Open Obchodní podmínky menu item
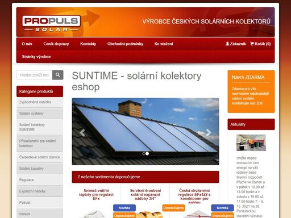The height and width of the screenshot is (218, 291). pos(125,44)
